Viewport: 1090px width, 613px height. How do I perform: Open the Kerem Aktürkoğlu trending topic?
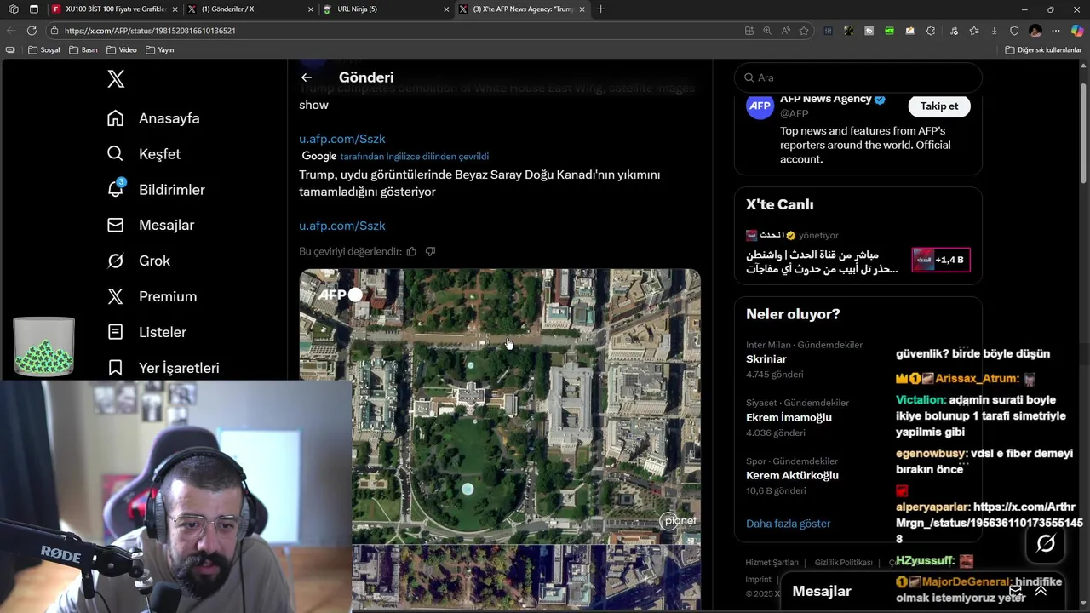pyautogui.click(x=793, y=476)
